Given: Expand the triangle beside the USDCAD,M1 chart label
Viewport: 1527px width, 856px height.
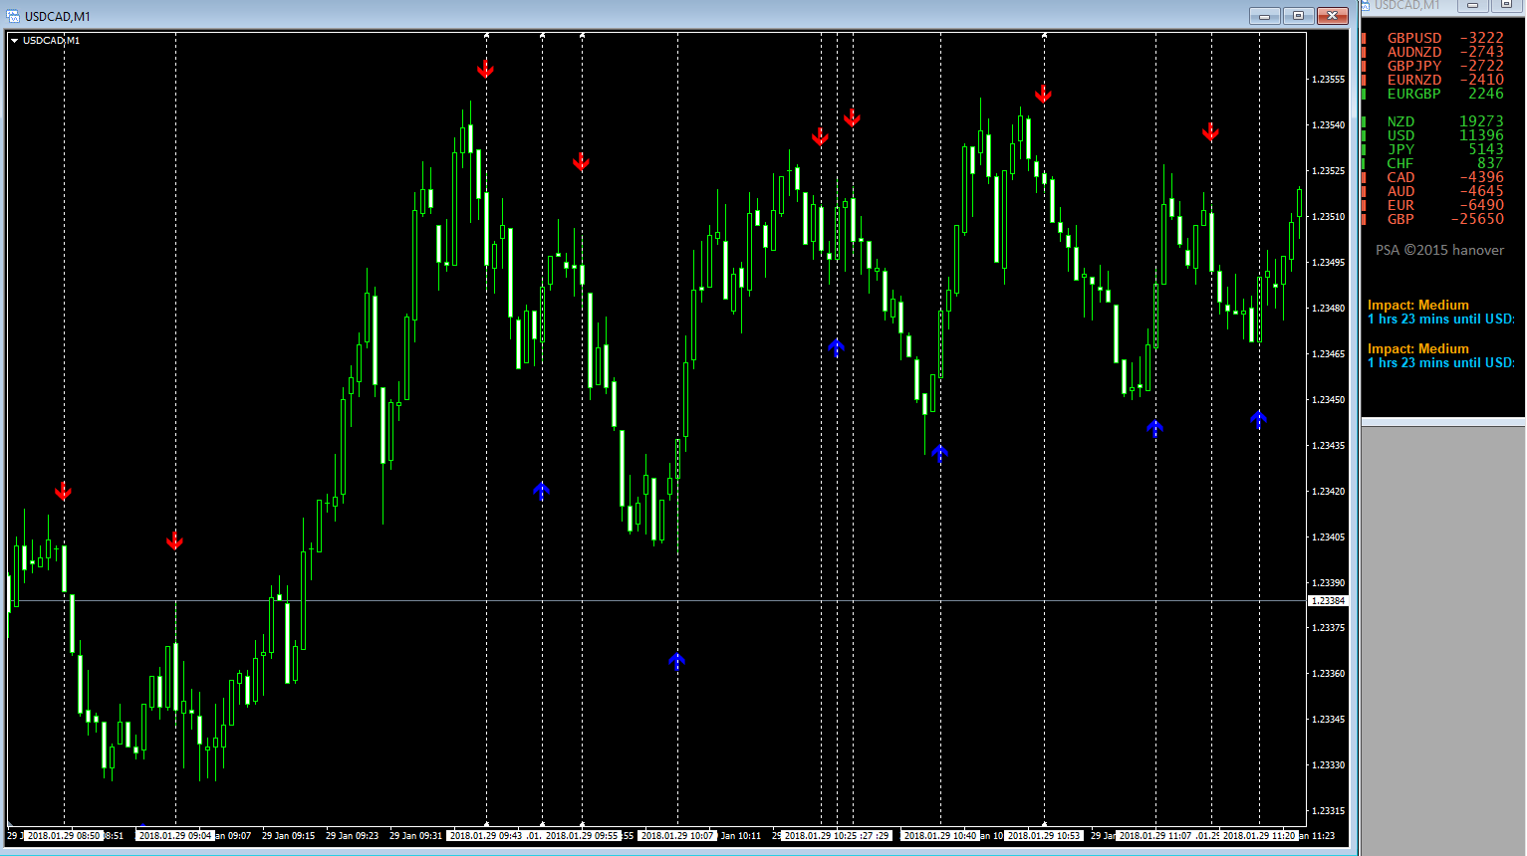Looking at the screenshot, I should pos(15,41).
